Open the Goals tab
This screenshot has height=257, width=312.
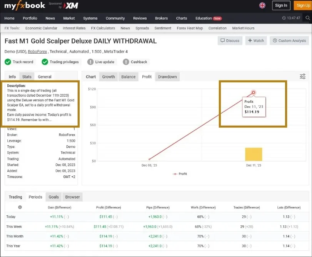click(54, 197)
